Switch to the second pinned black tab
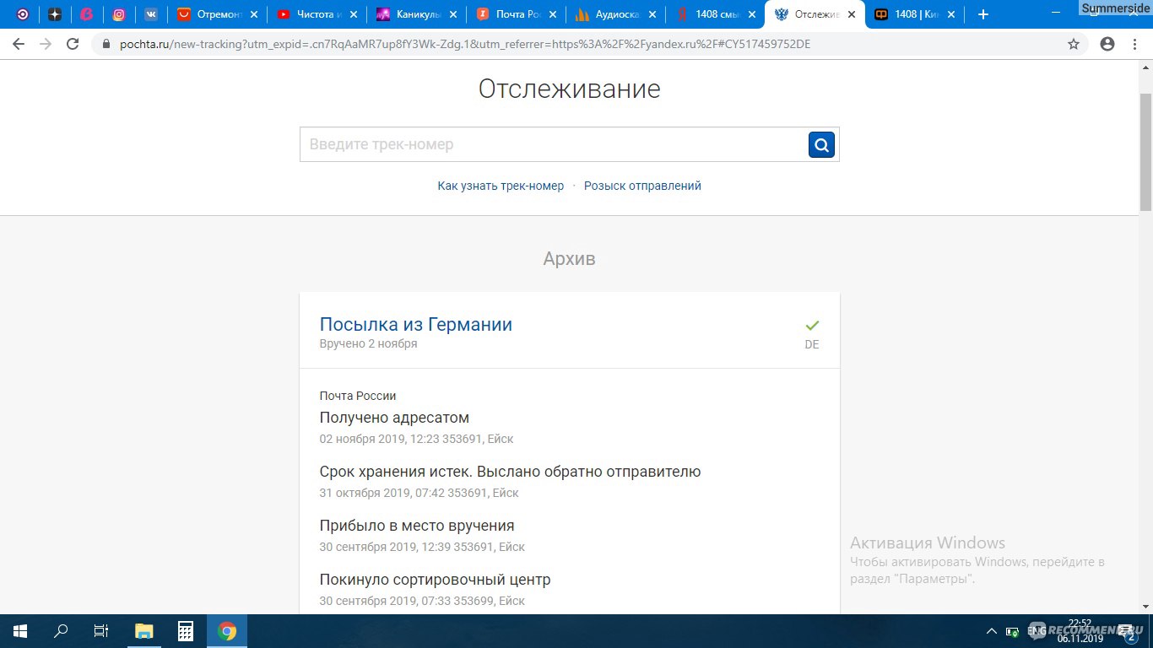Screen dimensions: 1153x648 pos(55,14)
